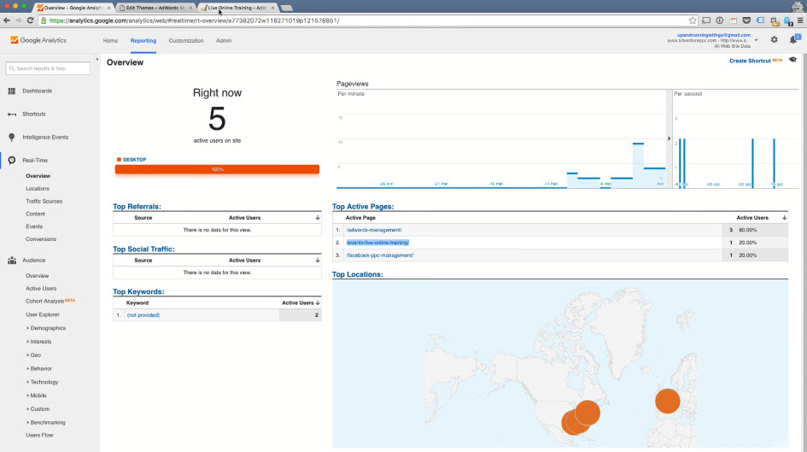
Task: Click the Real-Time clock icon
Action: (x=12, y=160)
